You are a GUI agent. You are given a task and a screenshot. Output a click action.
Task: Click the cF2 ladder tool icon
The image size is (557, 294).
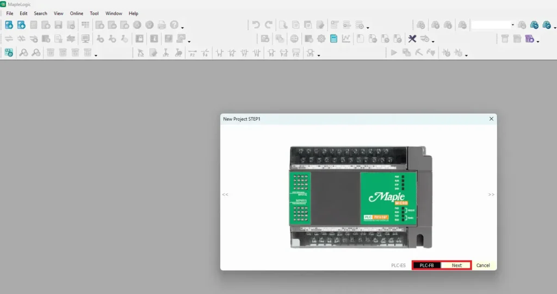pos(178,53)
